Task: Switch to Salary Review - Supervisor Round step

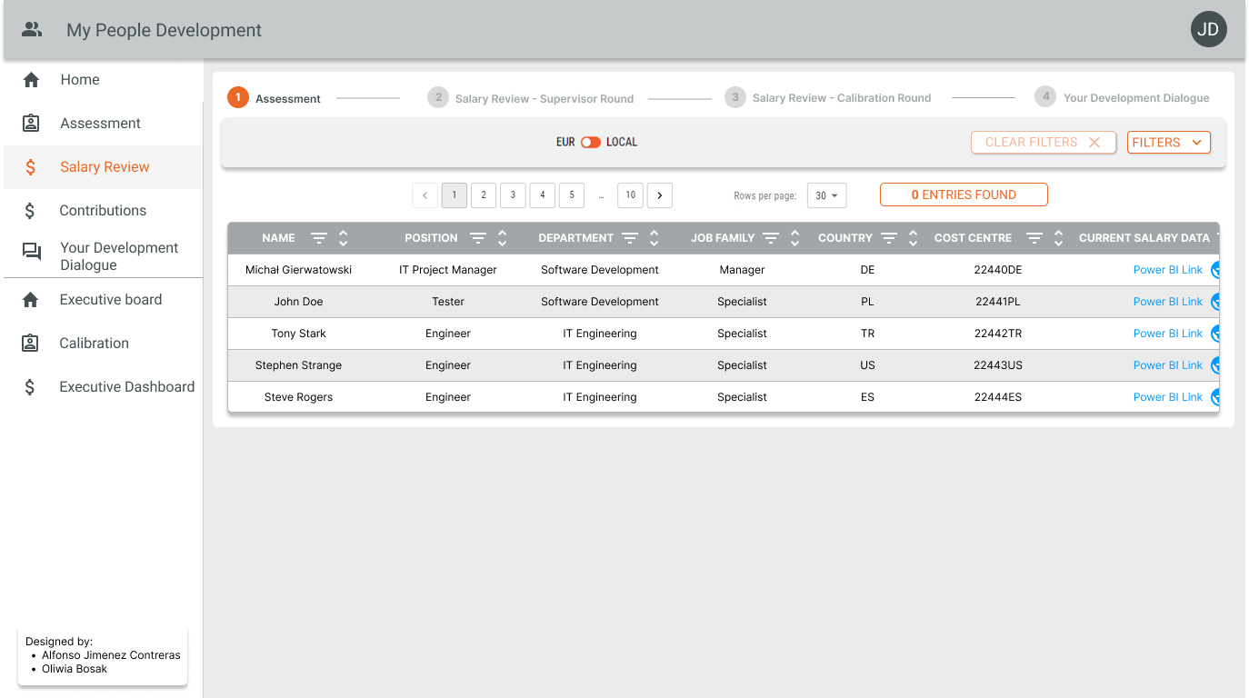Action: [x=531, y=98]
